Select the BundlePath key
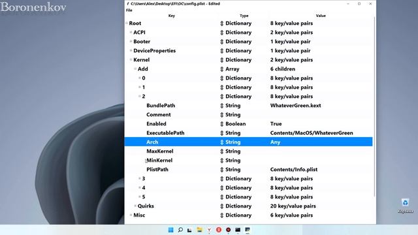The image size is (418, 235). (x=161, y=106)
